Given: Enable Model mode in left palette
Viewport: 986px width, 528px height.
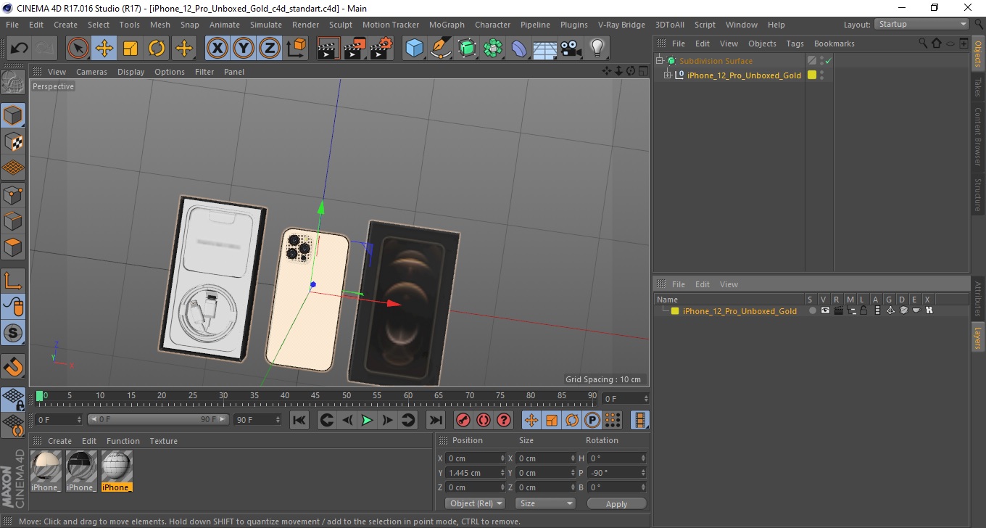Looking at the screenshot, I should pos(14,115).
